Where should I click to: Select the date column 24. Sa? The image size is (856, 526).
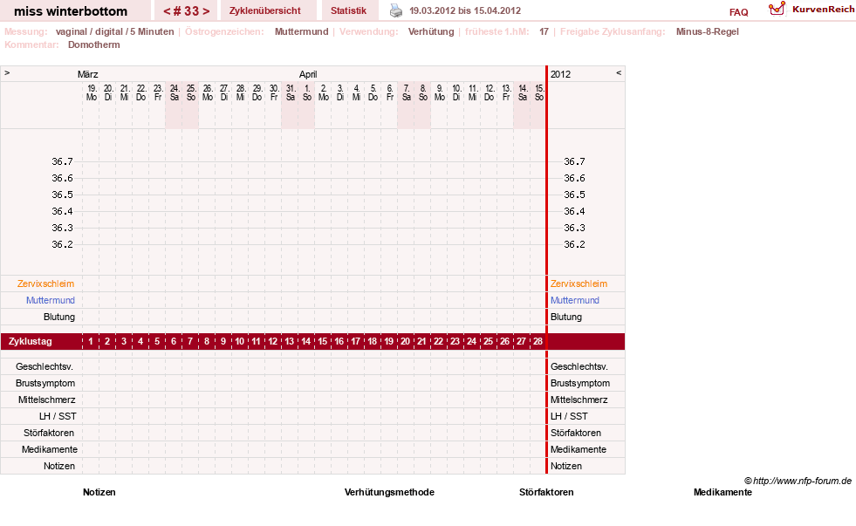175,92
